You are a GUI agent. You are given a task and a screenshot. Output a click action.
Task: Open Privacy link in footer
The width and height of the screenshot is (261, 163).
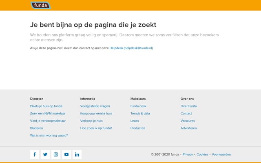point(188,154)
